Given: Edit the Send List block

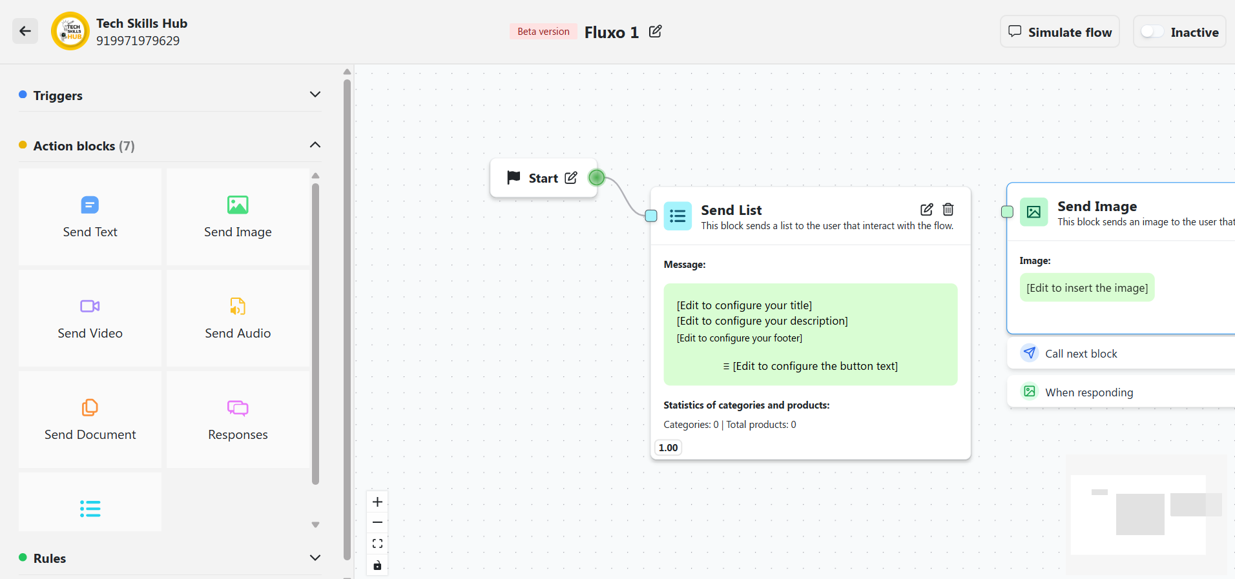Looking at the screenshot, I should click(x=926, y=209).
